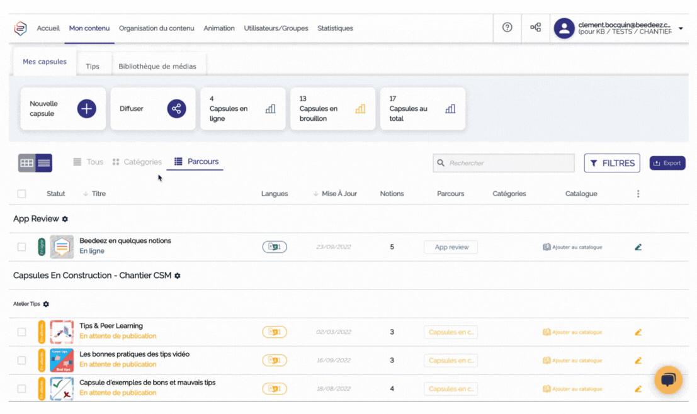The width and height of the screenshot is (697, 414).
Task: Toggle the select-all checkbox in table header
Action: click(22, 194)
